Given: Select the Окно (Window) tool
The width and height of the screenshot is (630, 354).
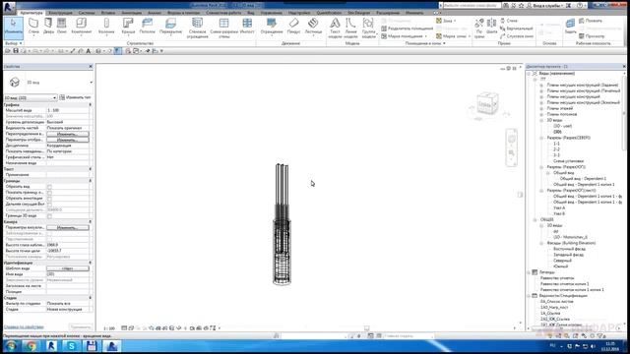Looking at the screenshot, I should pos(61,26).
